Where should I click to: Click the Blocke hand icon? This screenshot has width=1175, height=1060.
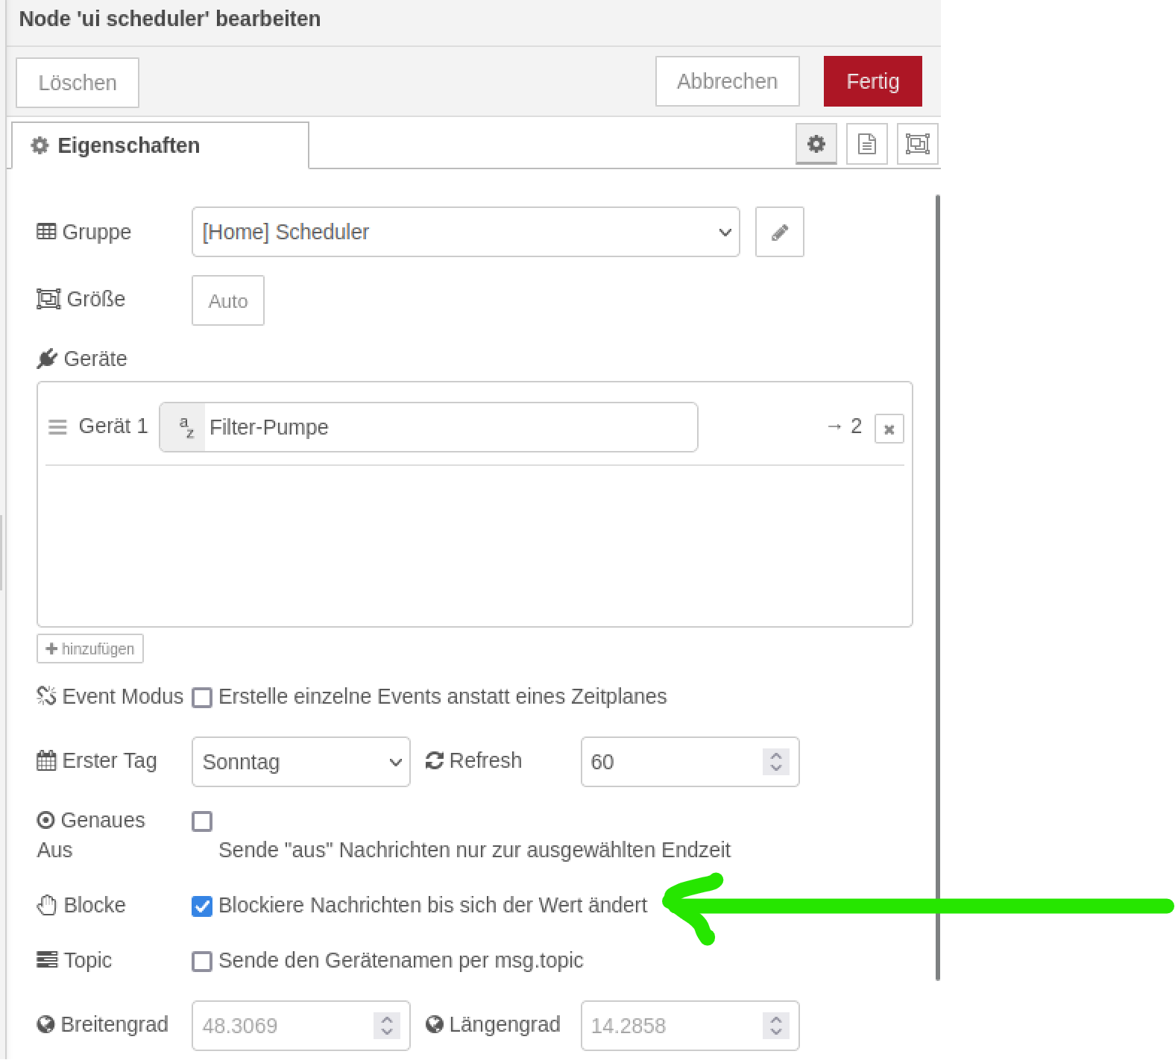pyautogui.click(x=47, y=905)
